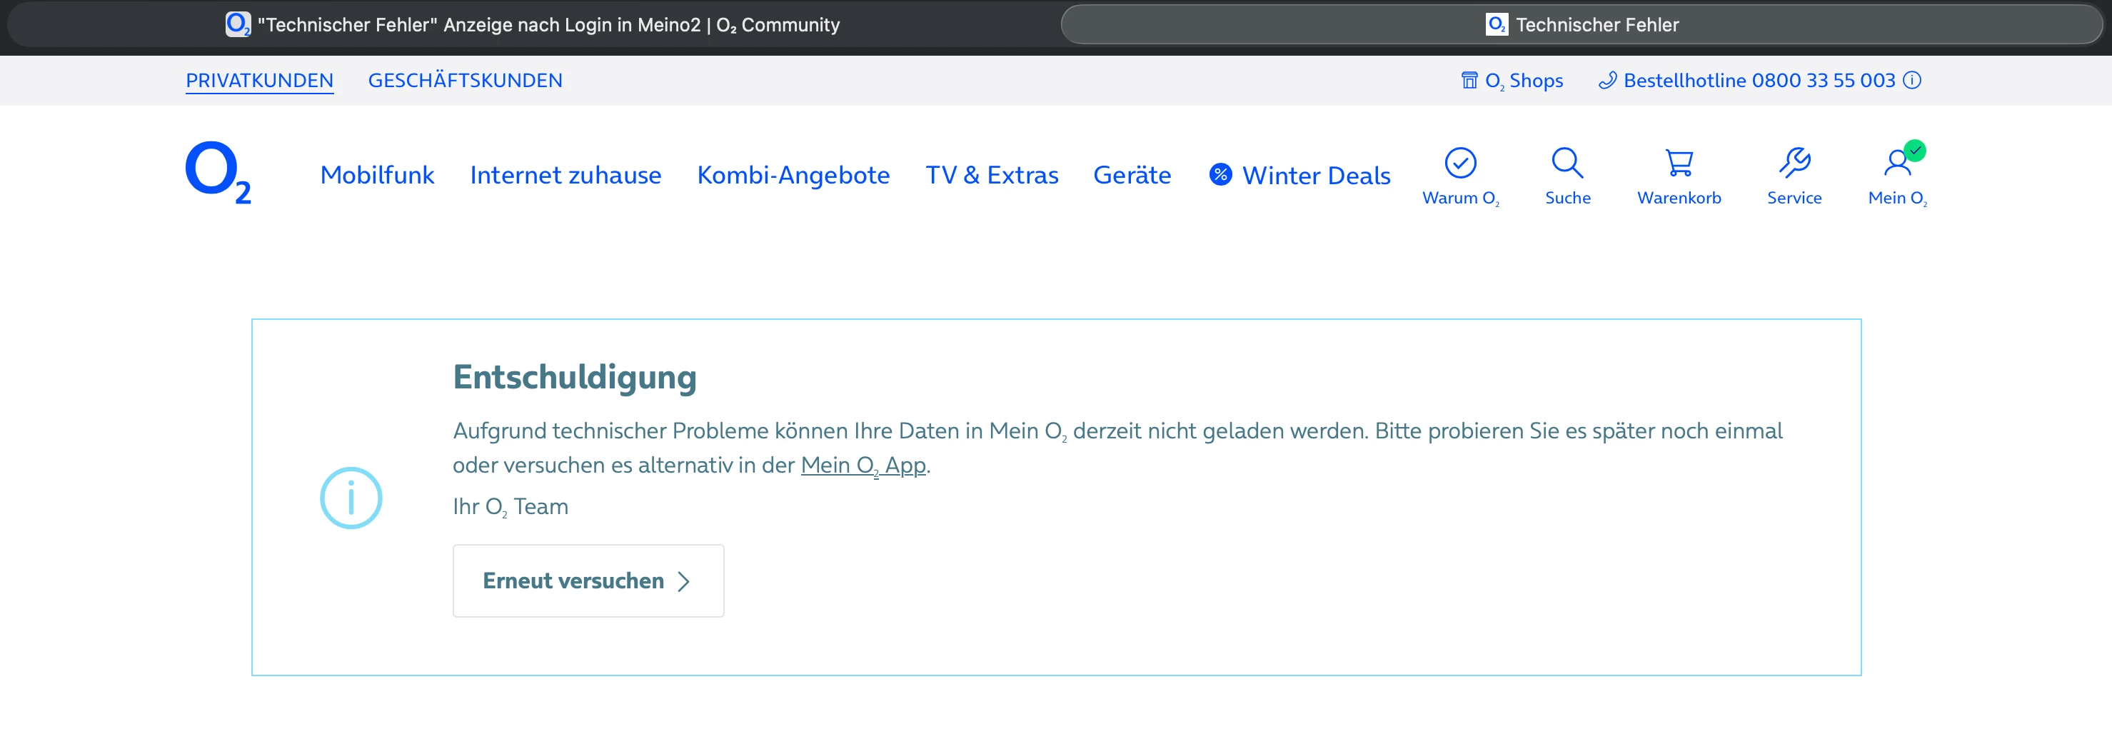This screenshot has height=754, width=2112.
Task: Open the Service wrench icon
Action: coord(1795,163)
